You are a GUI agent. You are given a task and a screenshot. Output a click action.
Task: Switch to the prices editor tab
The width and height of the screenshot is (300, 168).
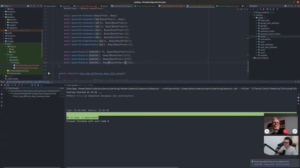105,6
